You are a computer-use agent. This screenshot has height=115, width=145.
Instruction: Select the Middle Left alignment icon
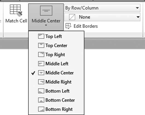click(41, 64)
